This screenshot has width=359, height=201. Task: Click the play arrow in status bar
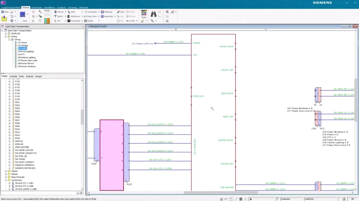click(251, 199)
